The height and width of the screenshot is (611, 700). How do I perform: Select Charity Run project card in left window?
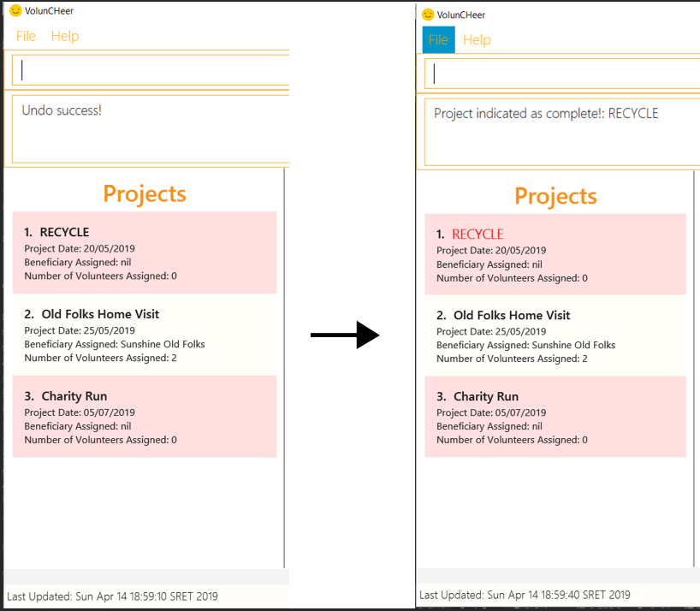coord(144,417)
